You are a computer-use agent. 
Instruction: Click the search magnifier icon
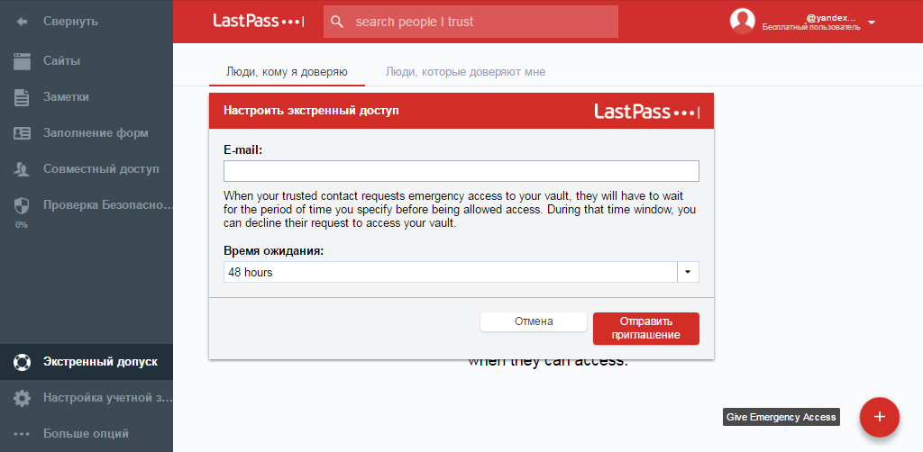pyautogui.click(x=337, y=22)
